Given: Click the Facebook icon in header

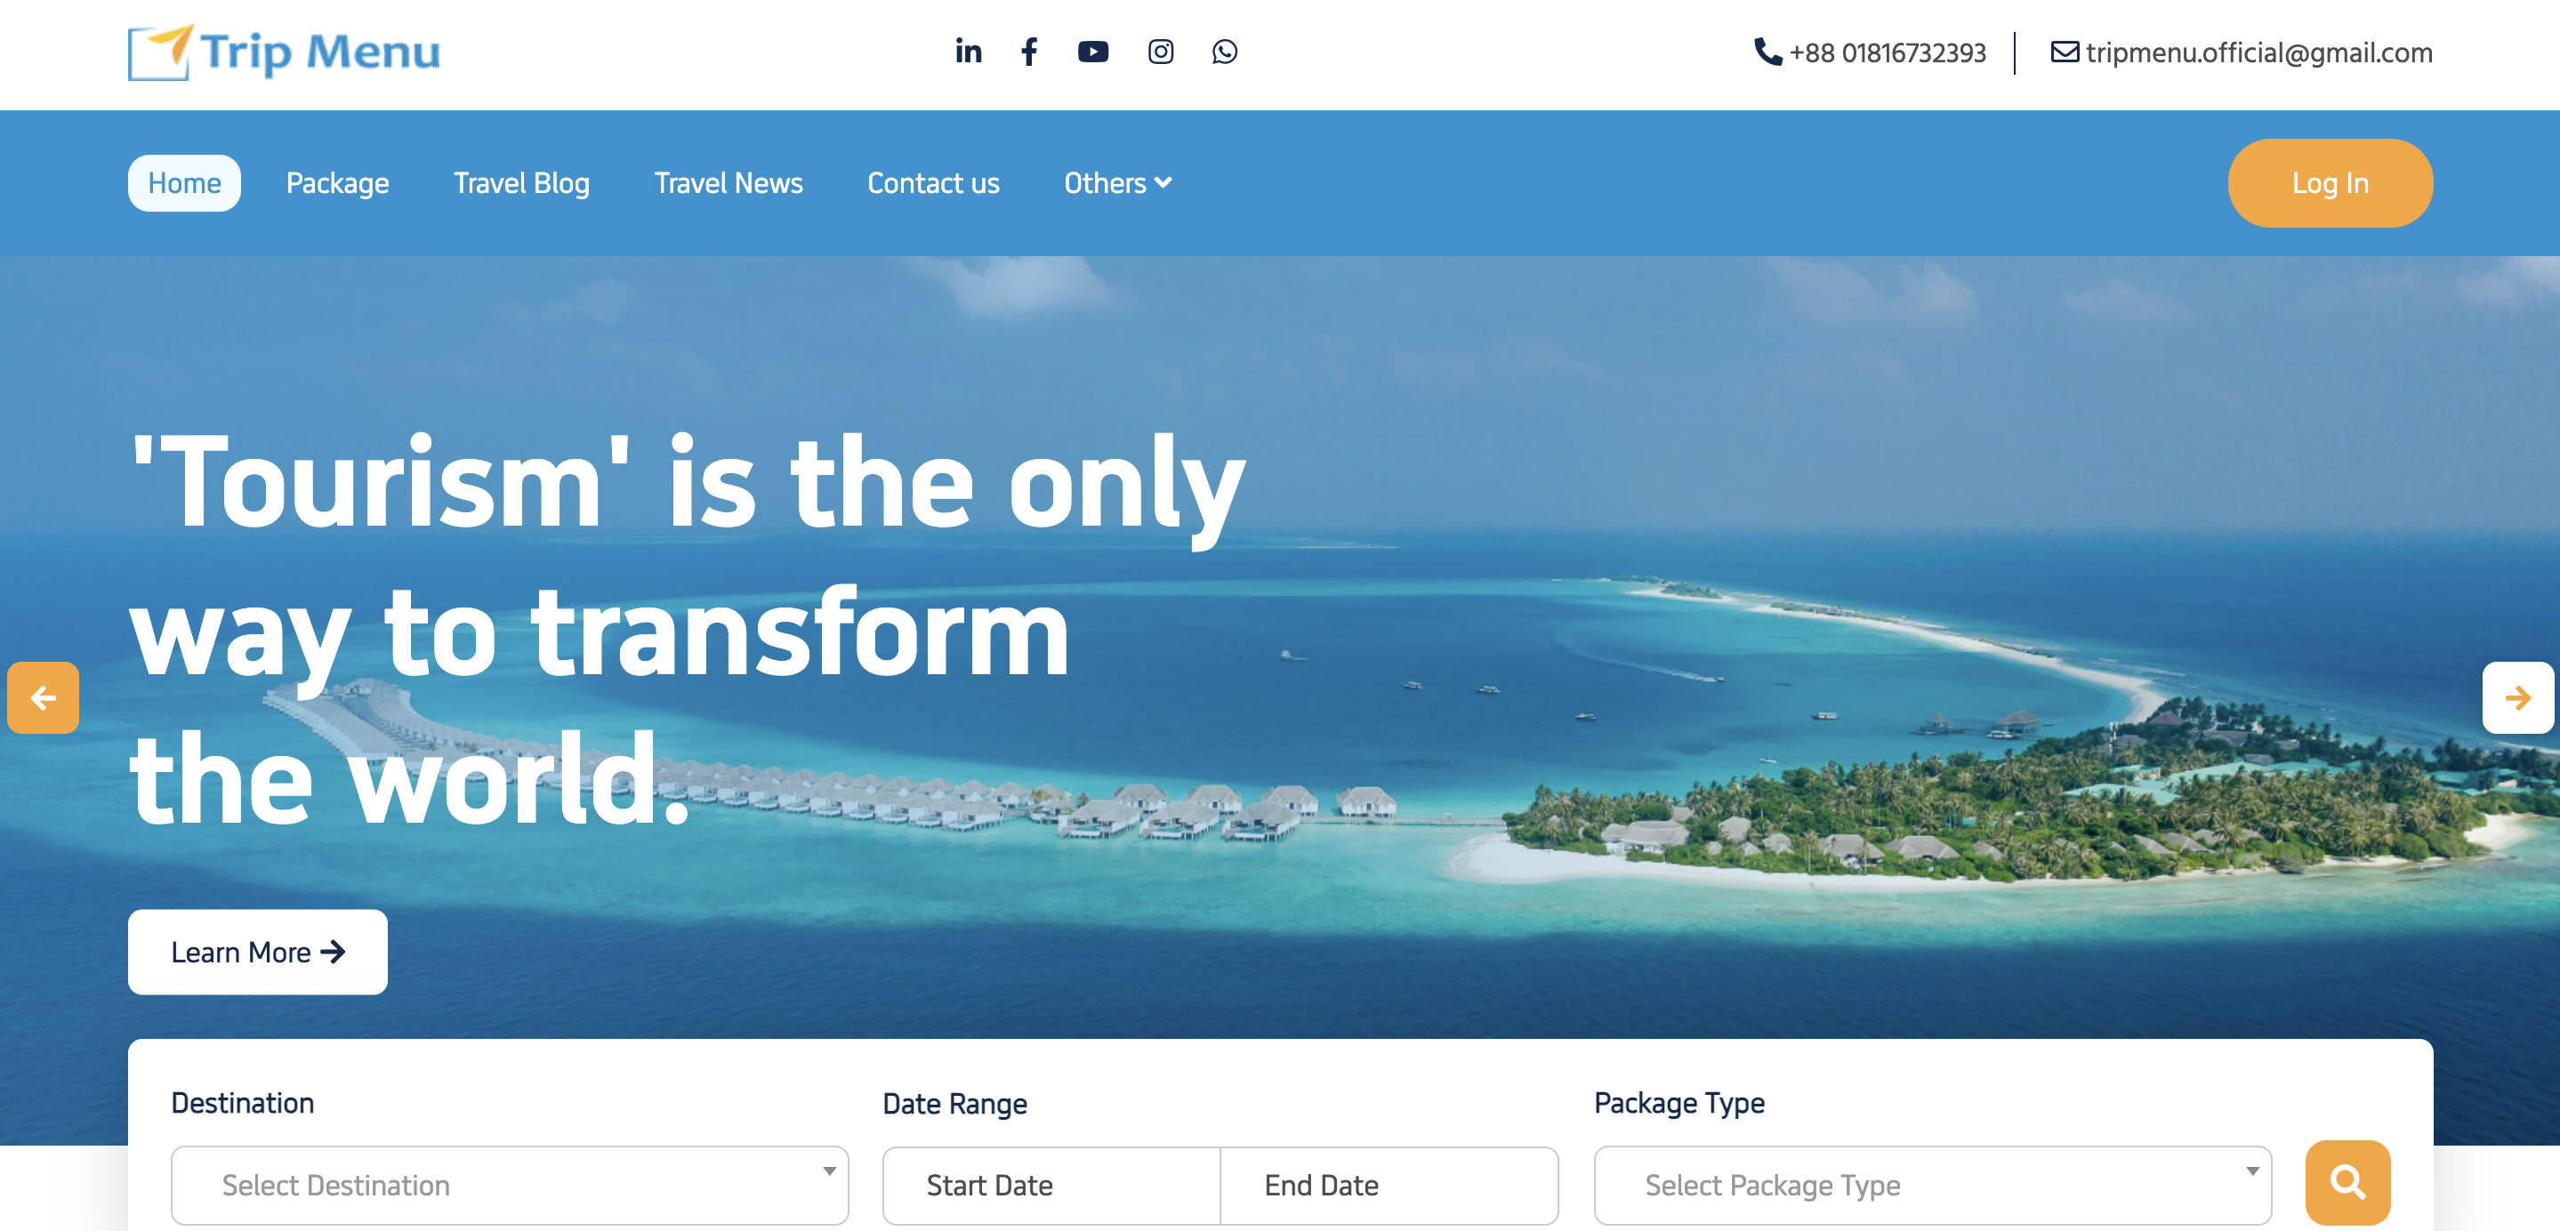Looking at the screenshot, I should (1029, 52).
